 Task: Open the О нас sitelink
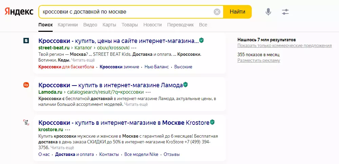coord(44,154)
